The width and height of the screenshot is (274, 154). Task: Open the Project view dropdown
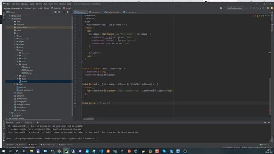(12, 12)
